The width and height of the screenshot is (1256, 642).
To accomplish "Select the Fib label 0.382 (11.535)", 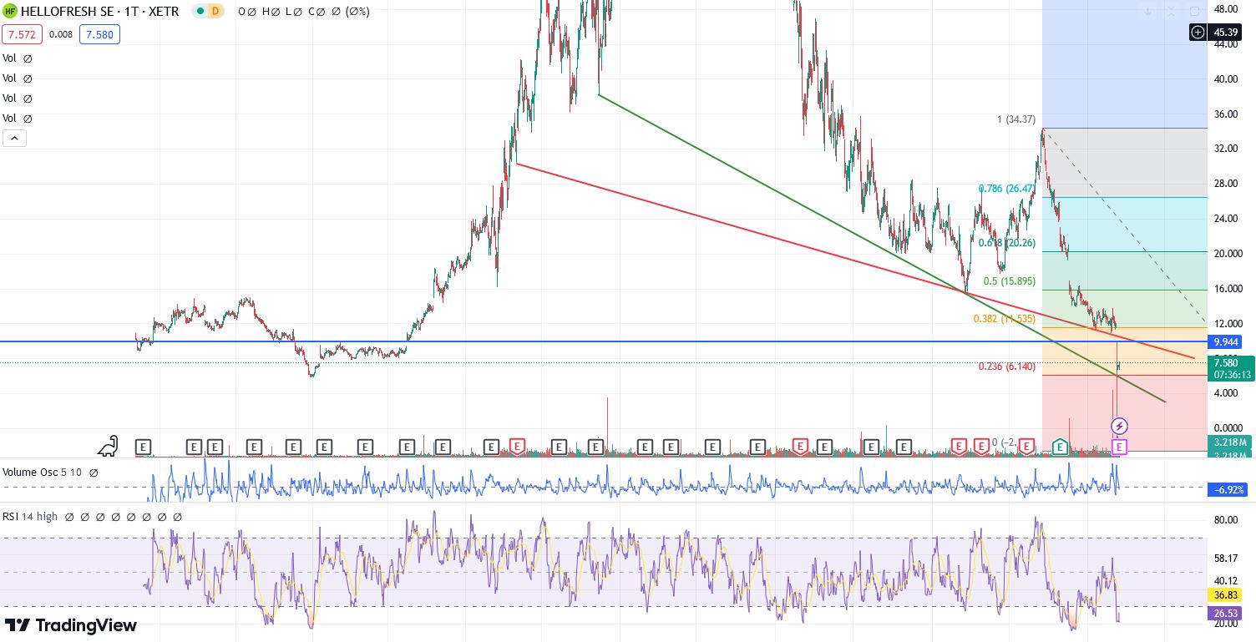I will pos(1005,319).
